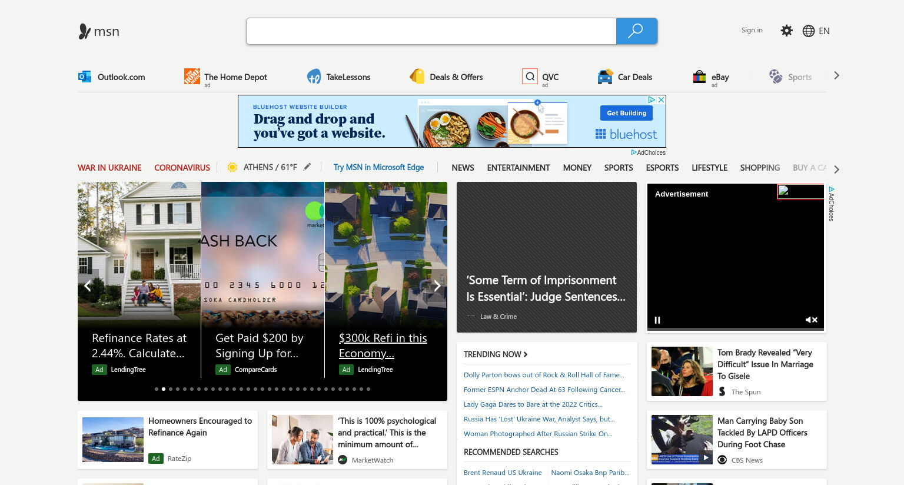Open The Home Depot shortcut icon
The image size is (904, 485).
coord(192,76)
